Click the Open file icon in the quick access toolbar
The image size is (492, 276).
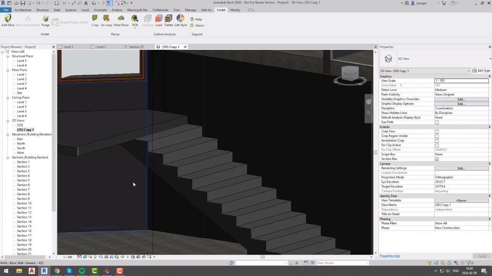click(x=16, y=3)
